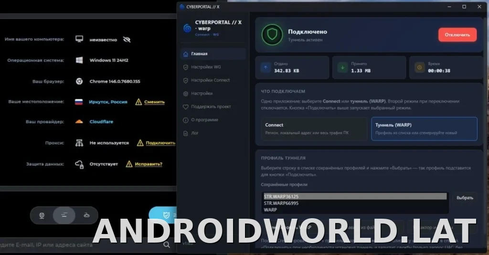Click warning icon next to Сменить
Image resolution: width=489 pixels, height=255 pixels.
coord(138,102)
